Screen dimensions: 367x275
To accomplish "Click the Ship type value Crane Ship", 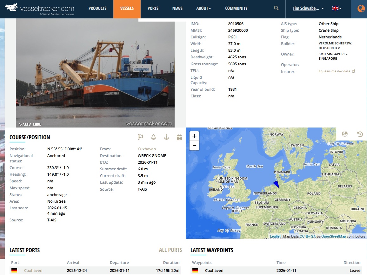I will (x=328, y=30).
